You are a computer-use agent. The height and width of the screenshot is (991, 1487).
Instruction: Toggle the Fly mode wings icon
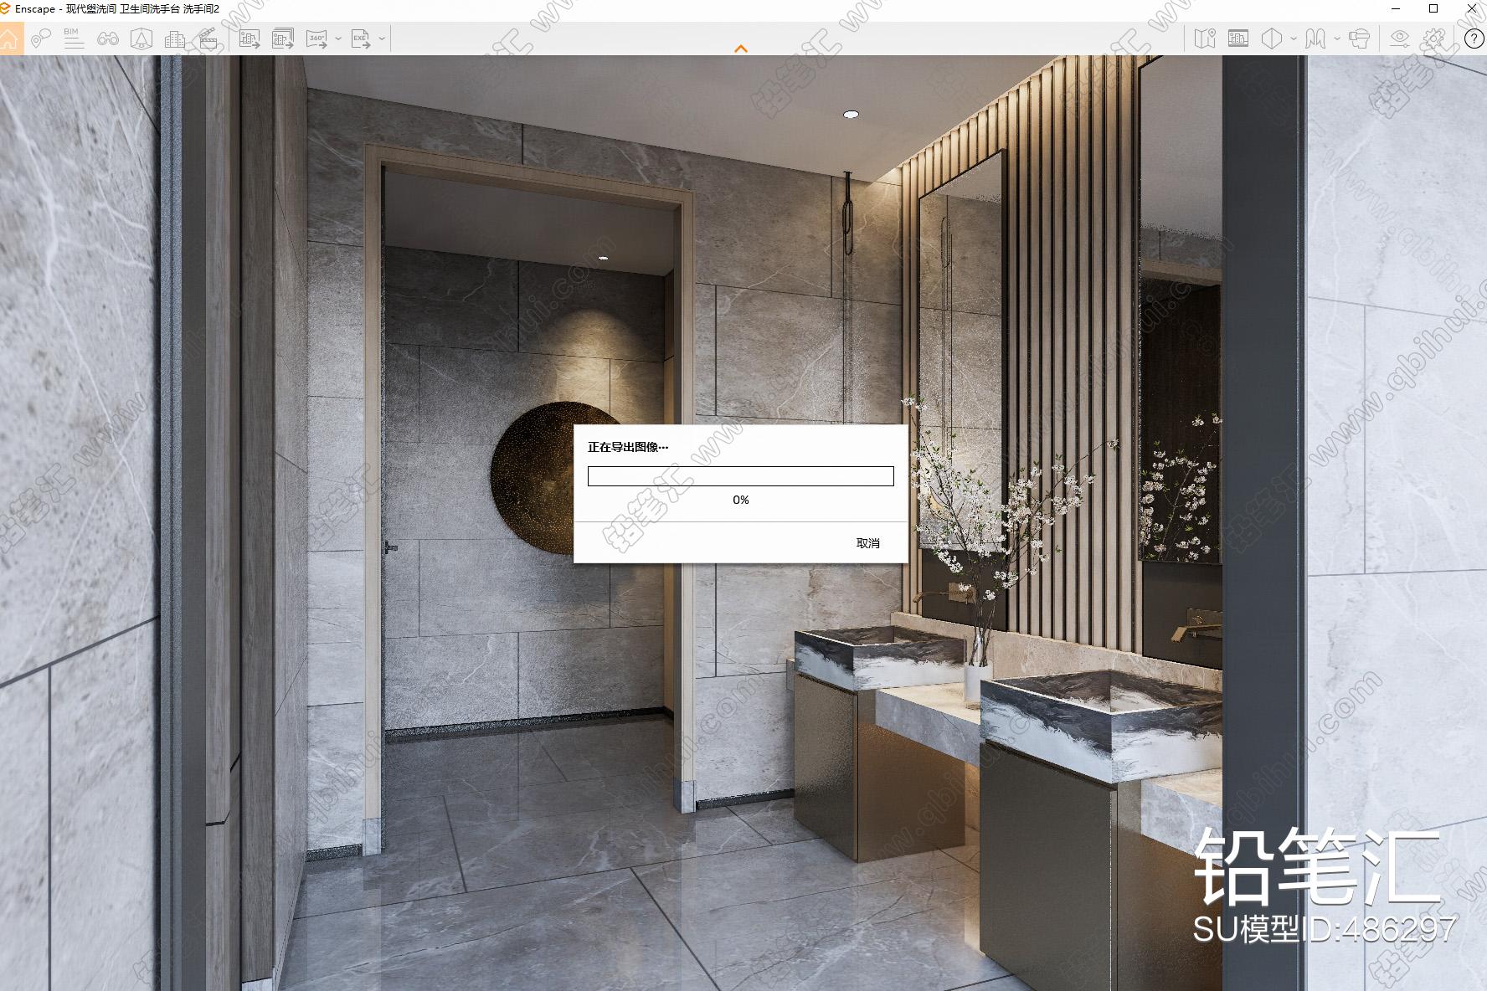pos(1315,39)
